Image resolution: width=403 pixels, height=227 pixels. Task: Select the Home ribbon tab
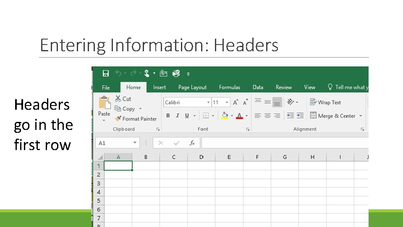click(133, 87)
